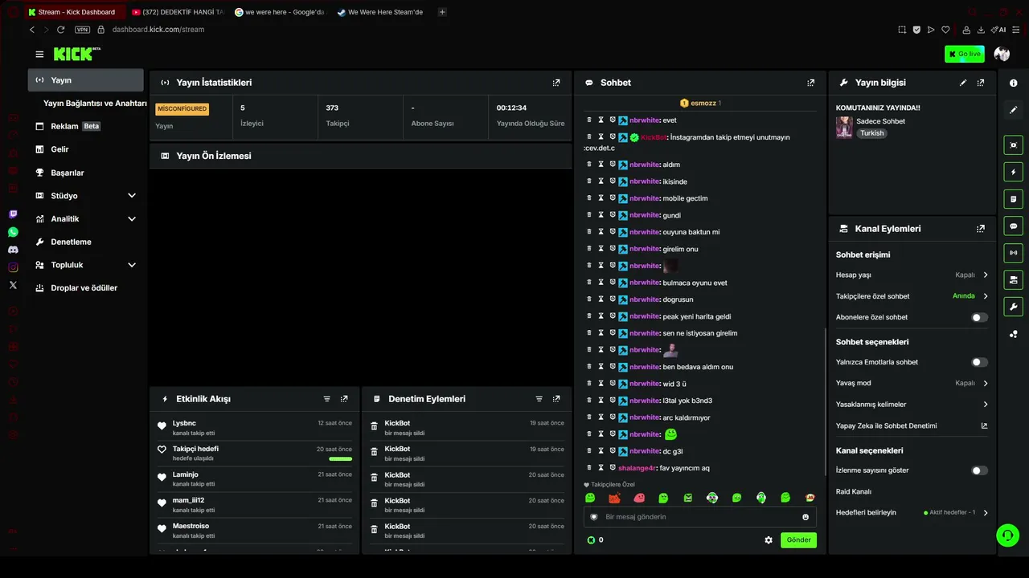Open a new browser tab
Viewport: 1029px width, 578px height.
pos(442,12)
